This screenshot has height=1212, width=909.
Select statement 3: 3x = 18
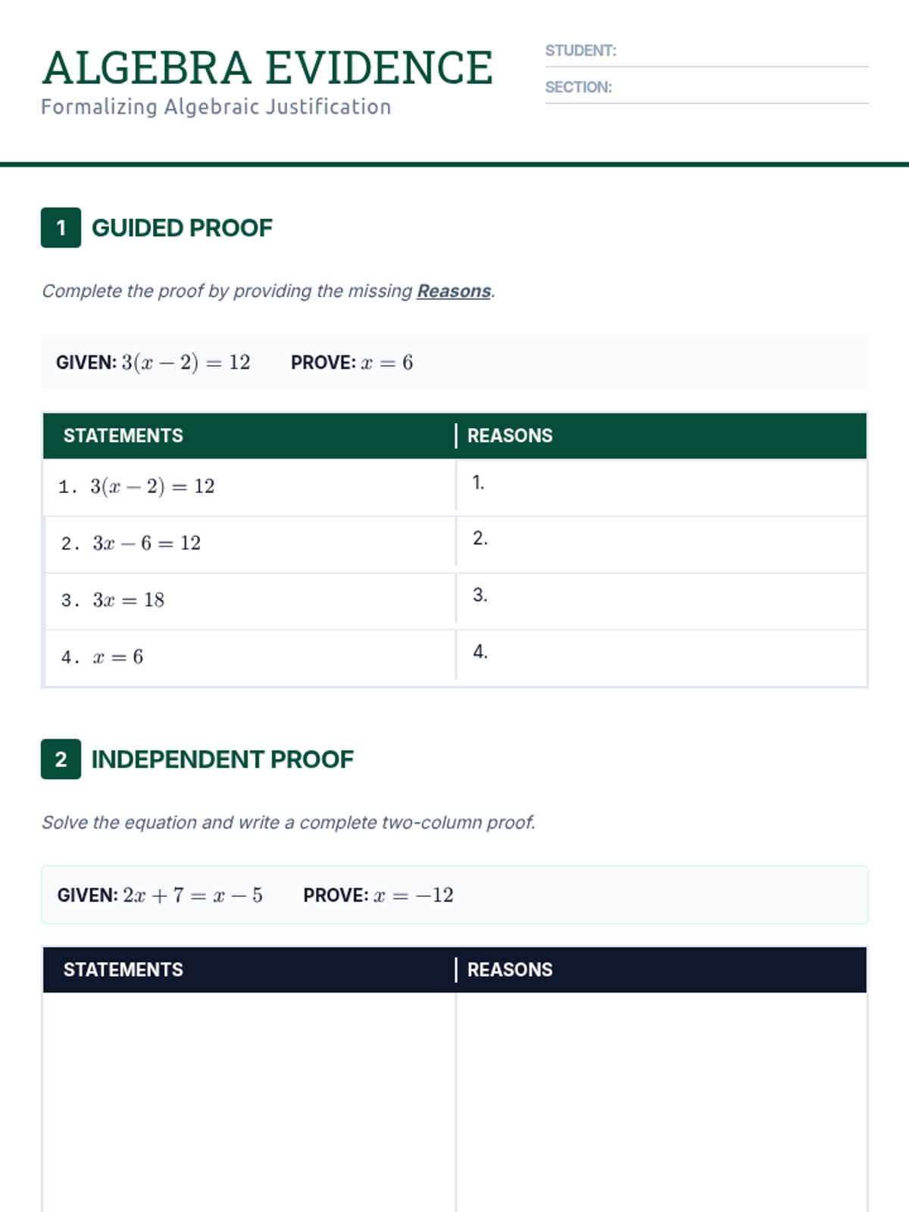click(x=128, y=600)
